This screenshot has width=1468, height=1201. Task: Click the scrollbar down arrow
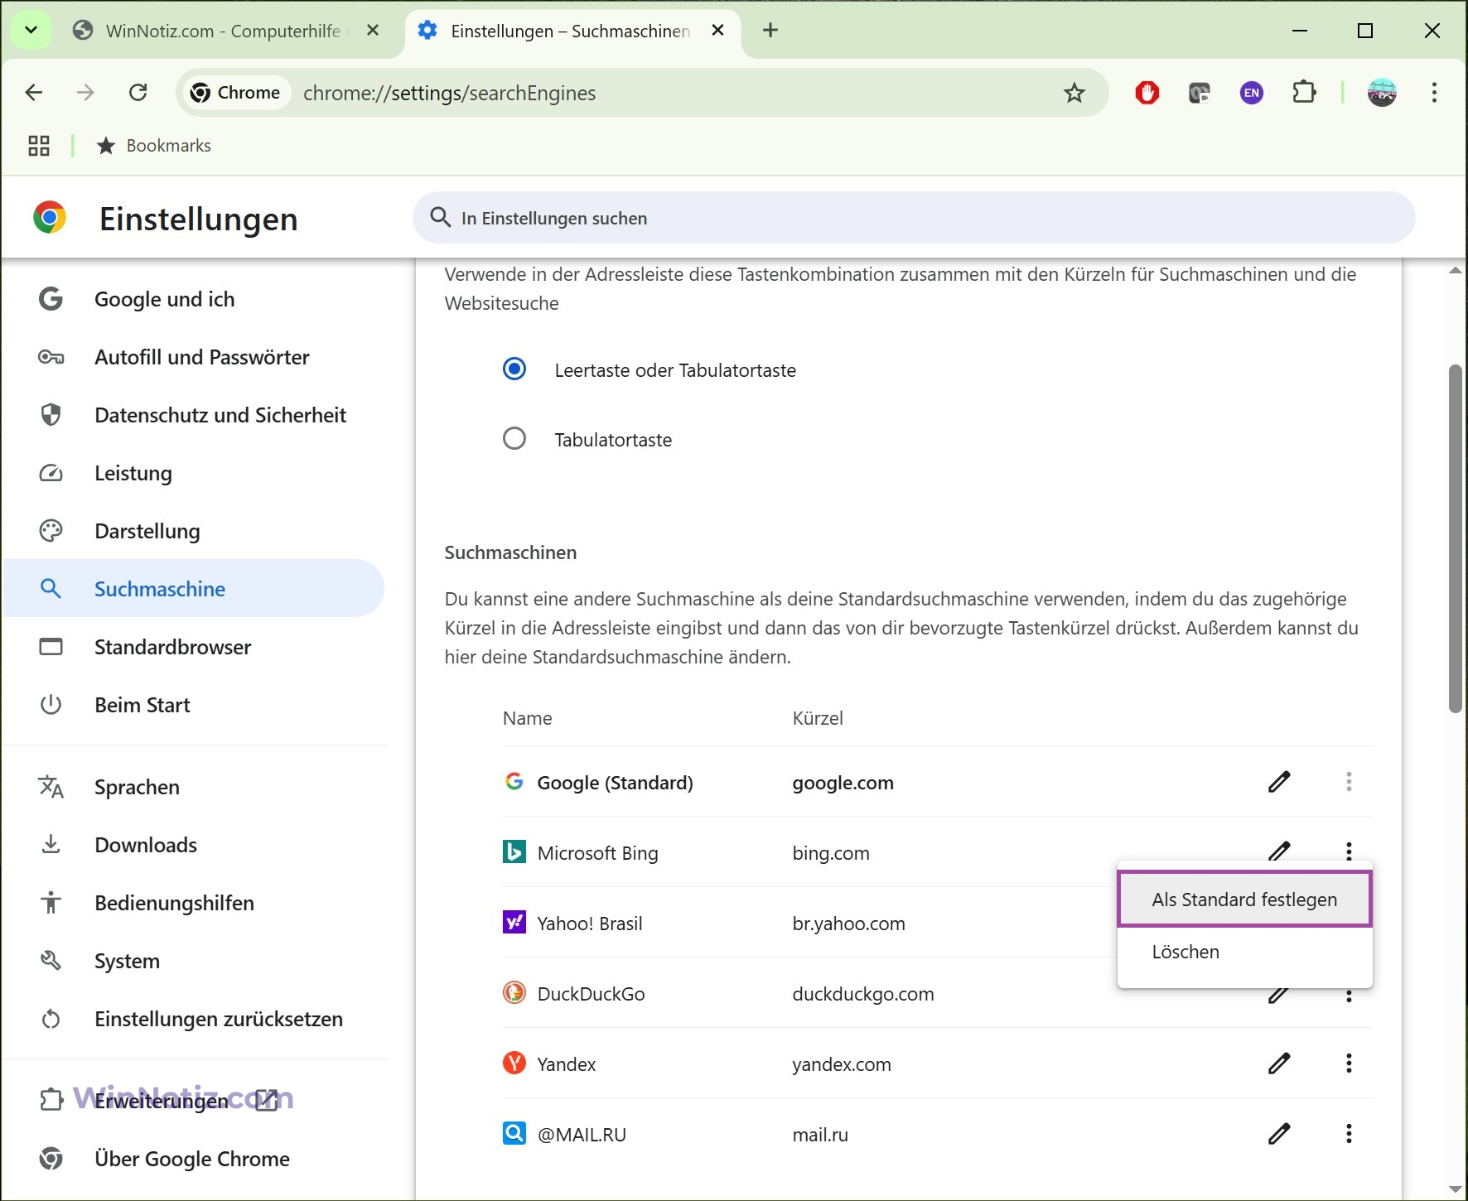(1456, 1189)
